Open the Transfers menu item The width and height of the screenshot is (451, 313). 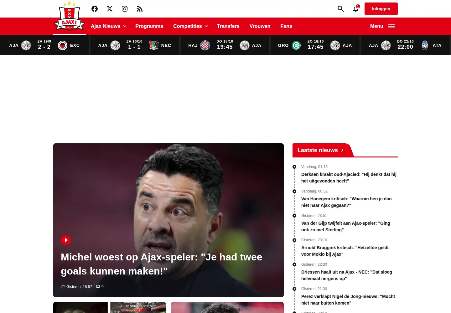tap(228, 26)
